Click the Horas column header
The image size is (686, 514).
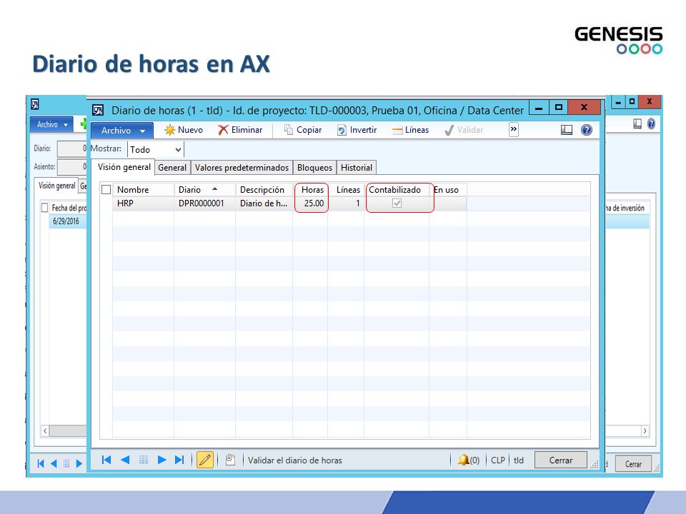coord(310,190)
